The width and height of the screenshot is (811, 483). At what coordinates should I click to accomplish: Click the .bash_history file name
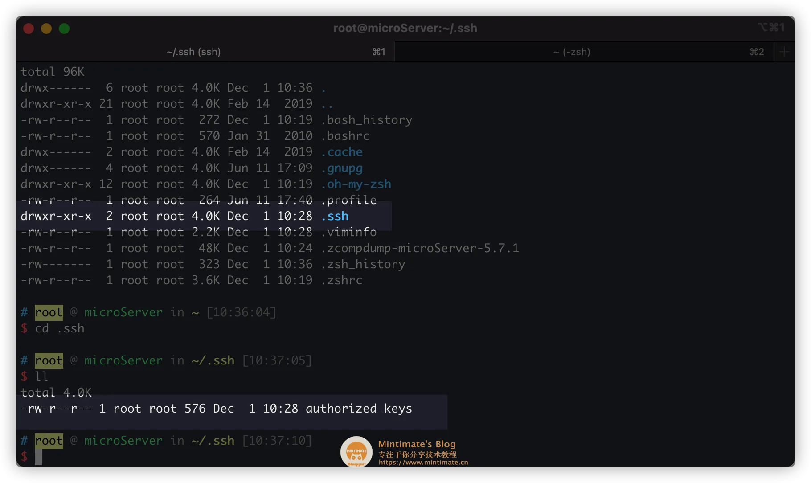[x=367, y=120]
